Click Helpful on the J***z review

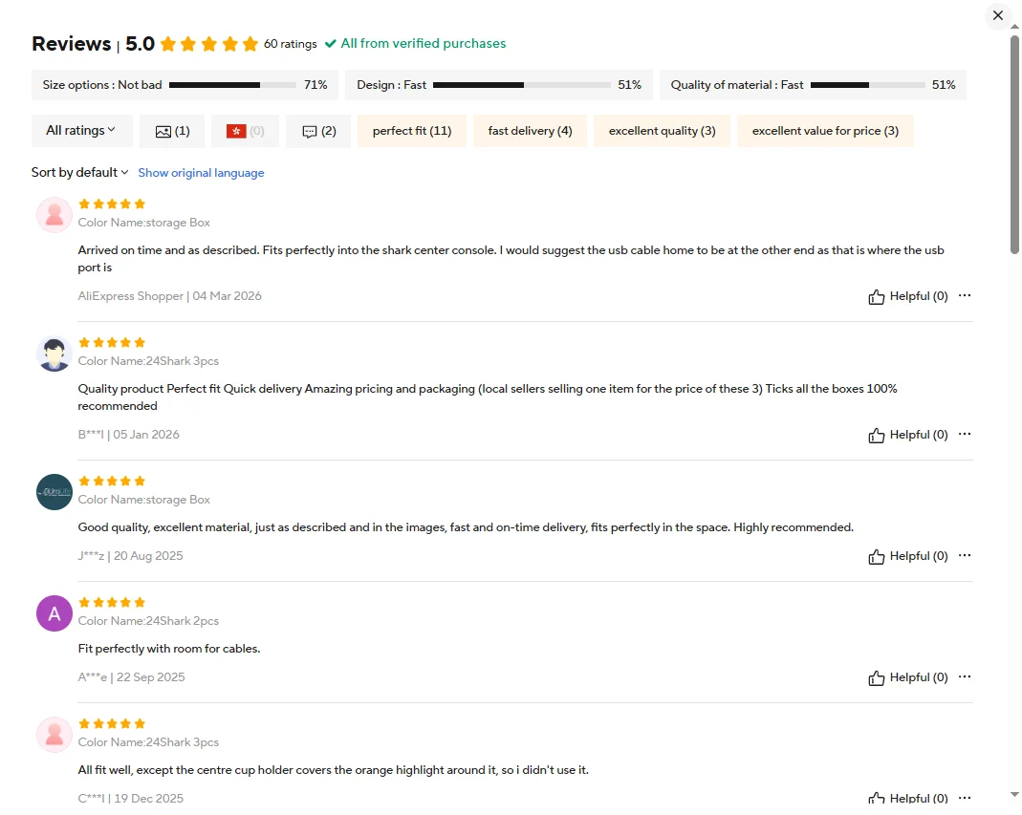click(907, 556)
